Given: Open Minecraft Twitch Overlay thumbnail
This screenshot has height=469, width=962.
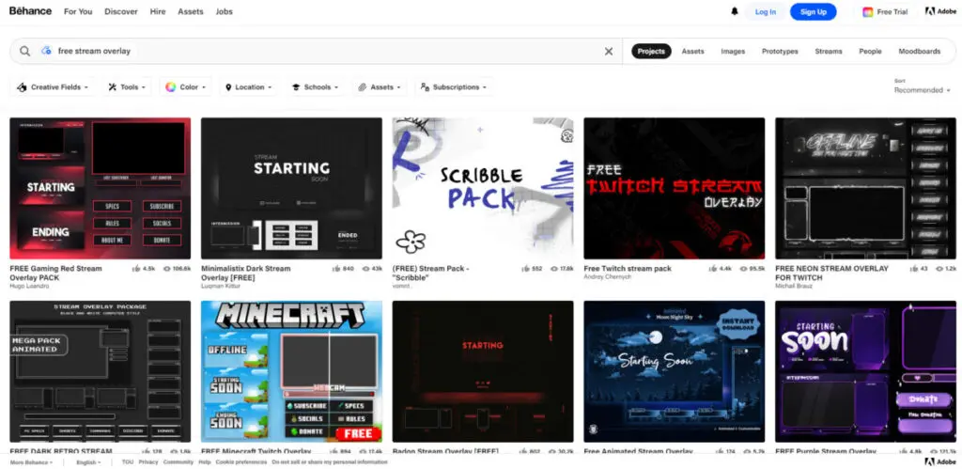Looking at the screenshot, I should pyautogui.click(x=291, y=371).
